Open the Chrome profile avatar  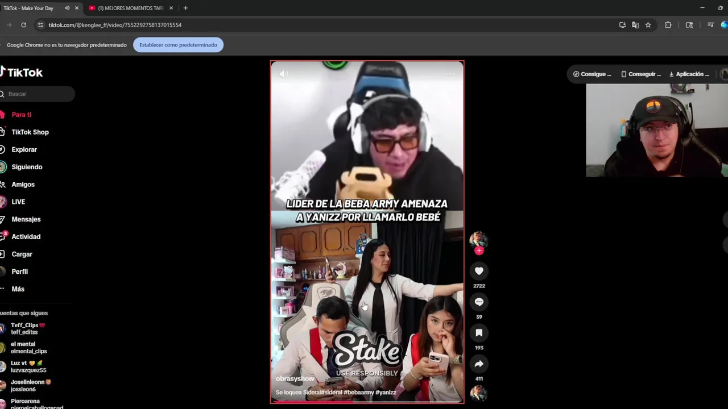724,25
